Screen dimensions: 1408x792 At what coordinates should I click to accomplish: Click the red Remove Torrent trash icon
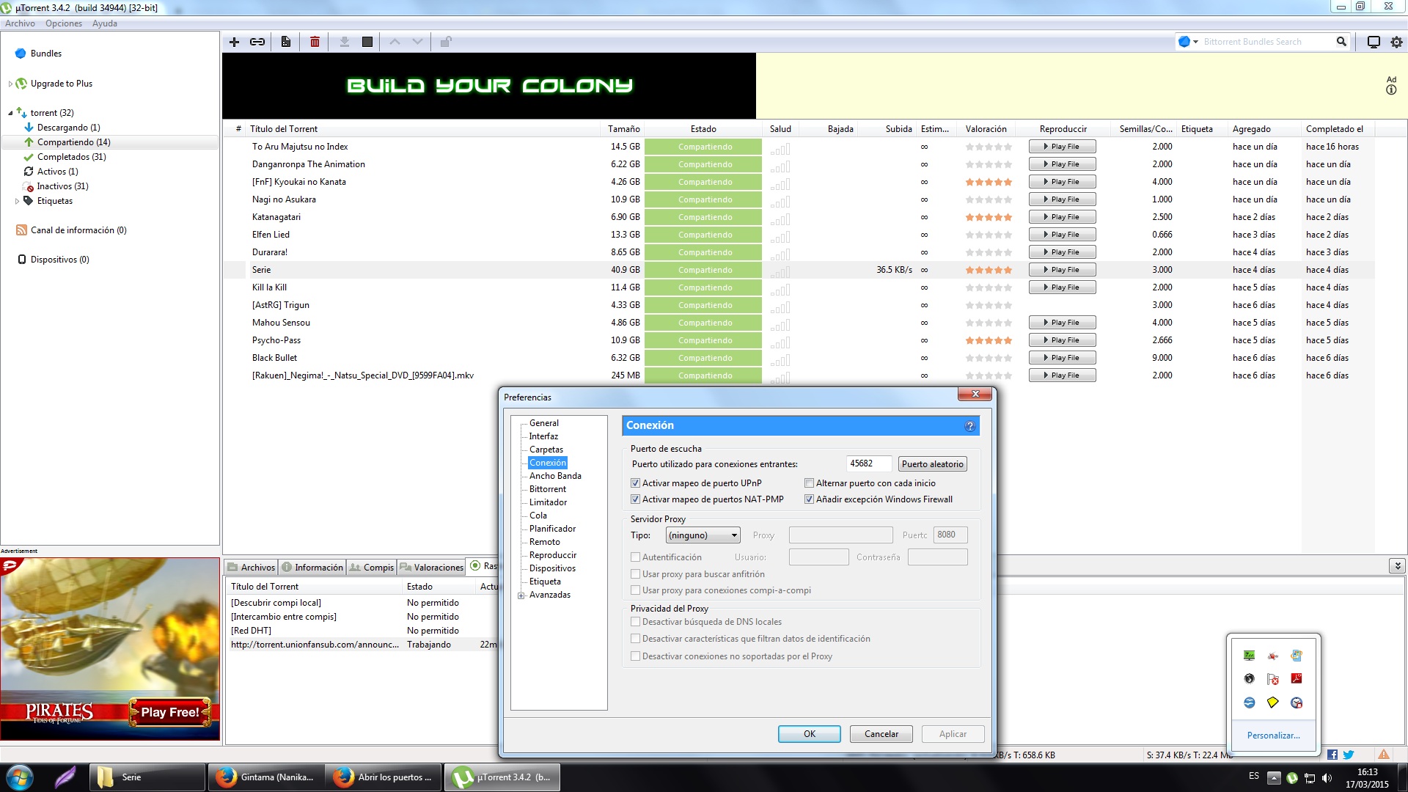[x=315, y=42]
